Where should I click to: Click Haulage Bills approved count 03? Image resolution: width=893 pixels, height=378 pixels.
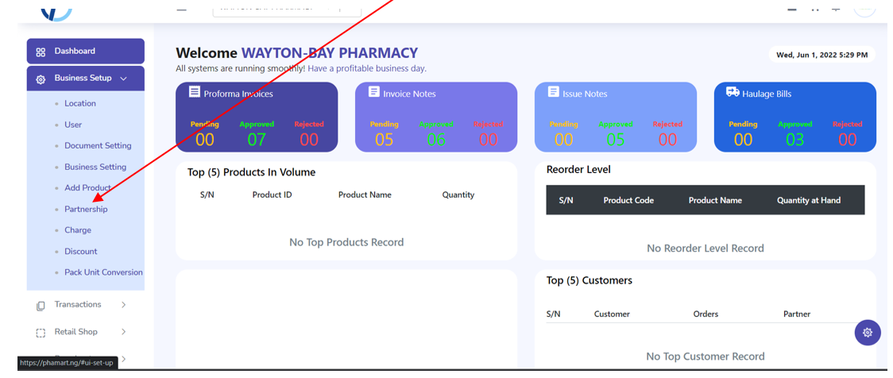coord(794,140)
